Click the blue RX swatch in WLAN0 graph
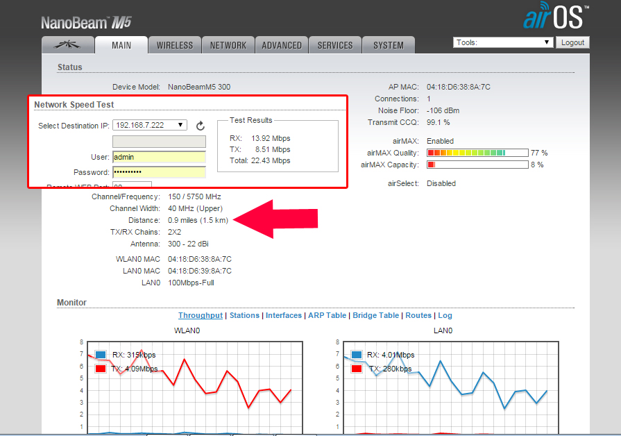The height and width of the screenshot is (436, 621). 101,354
